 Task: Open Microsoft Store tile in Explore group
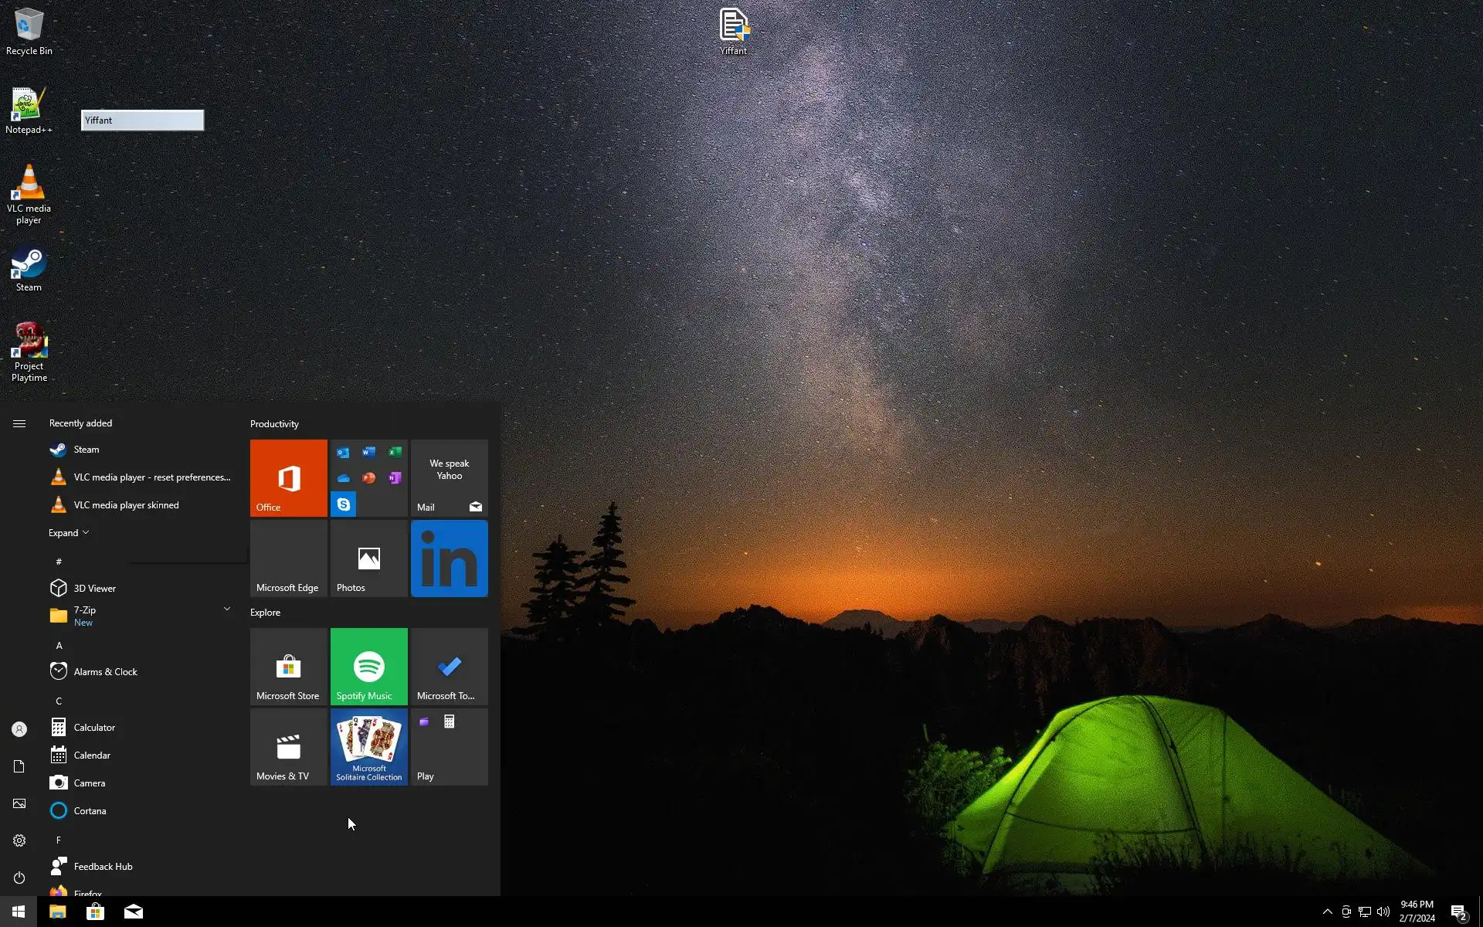click(288, 666)
